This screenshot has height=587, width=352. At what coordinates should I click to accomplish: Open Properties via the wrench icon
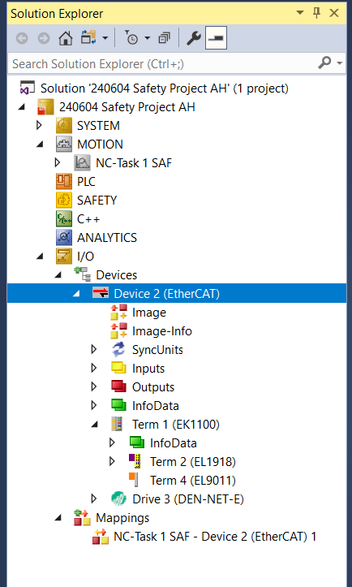pos(193,38)
